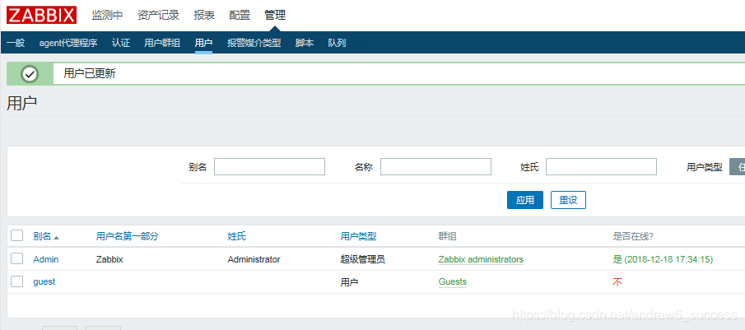
Task: Focus the 别名 filter input field
Action: tap(269, 167)
